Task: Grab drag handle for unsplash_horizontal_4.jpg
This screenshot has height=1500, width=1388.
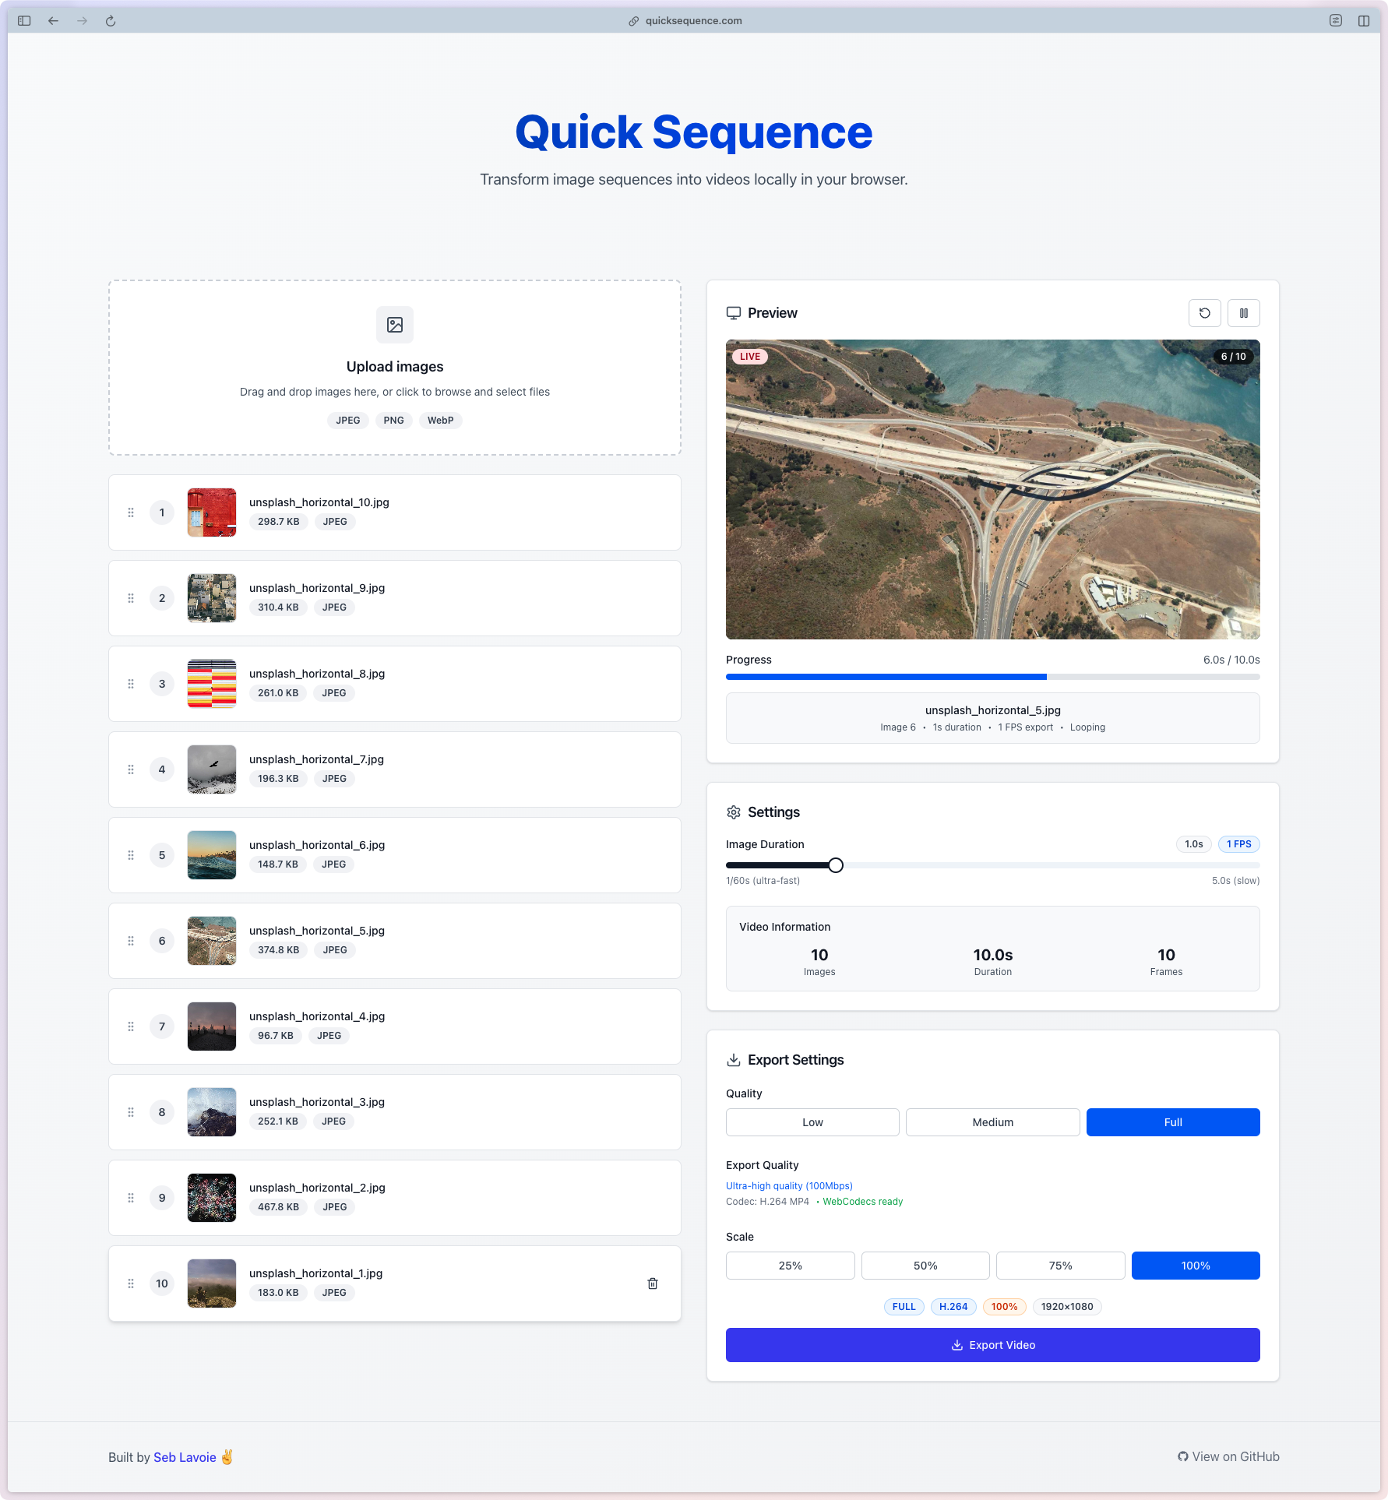Action: (131, 1026)
